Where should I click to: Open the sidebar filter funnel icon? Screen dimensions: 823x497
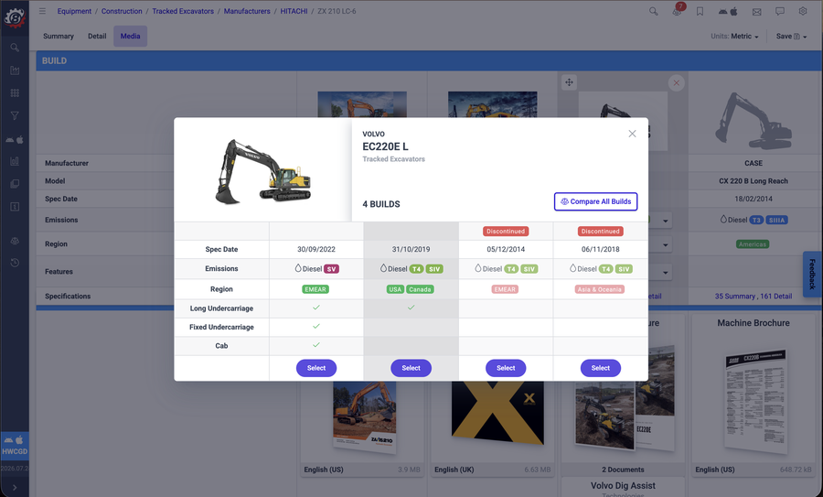pyautogui.click(x=15, y=115)
